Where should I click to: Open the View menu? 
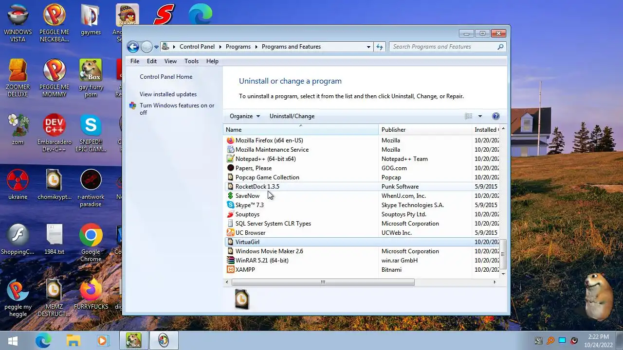(170, 61)
